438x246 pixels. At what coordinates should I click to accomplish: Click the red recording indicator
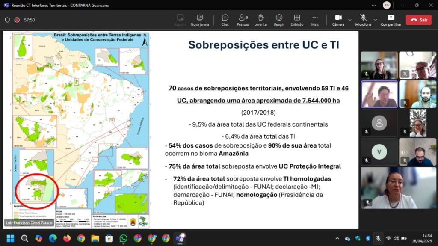pyautogui.click(x=17, y=20)
